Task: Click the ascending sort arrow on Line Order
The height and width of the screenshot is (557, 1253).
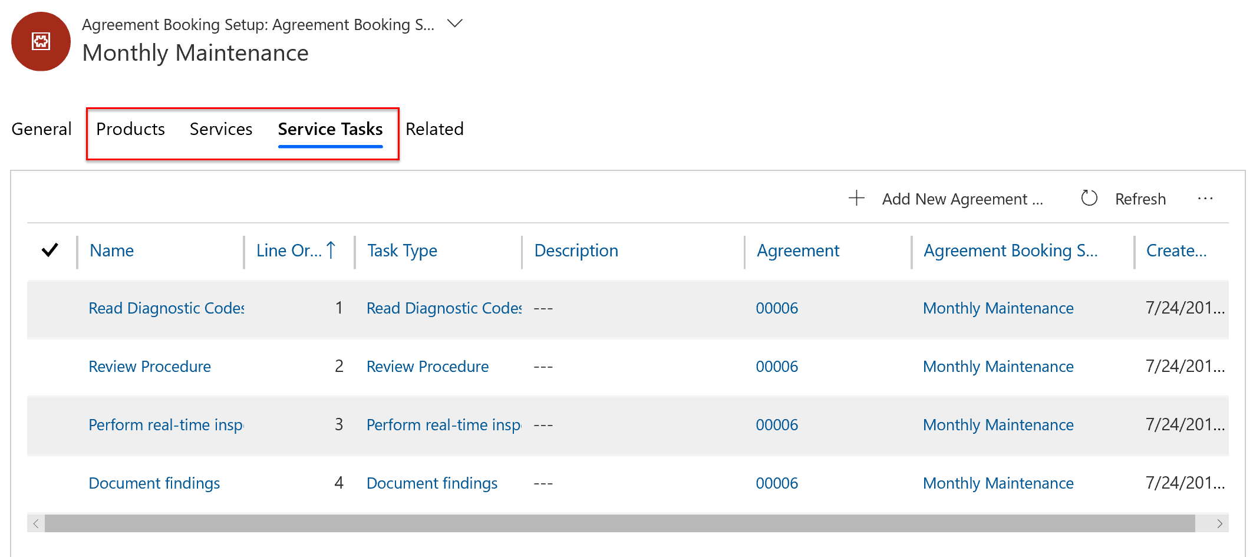Action: 331,250
